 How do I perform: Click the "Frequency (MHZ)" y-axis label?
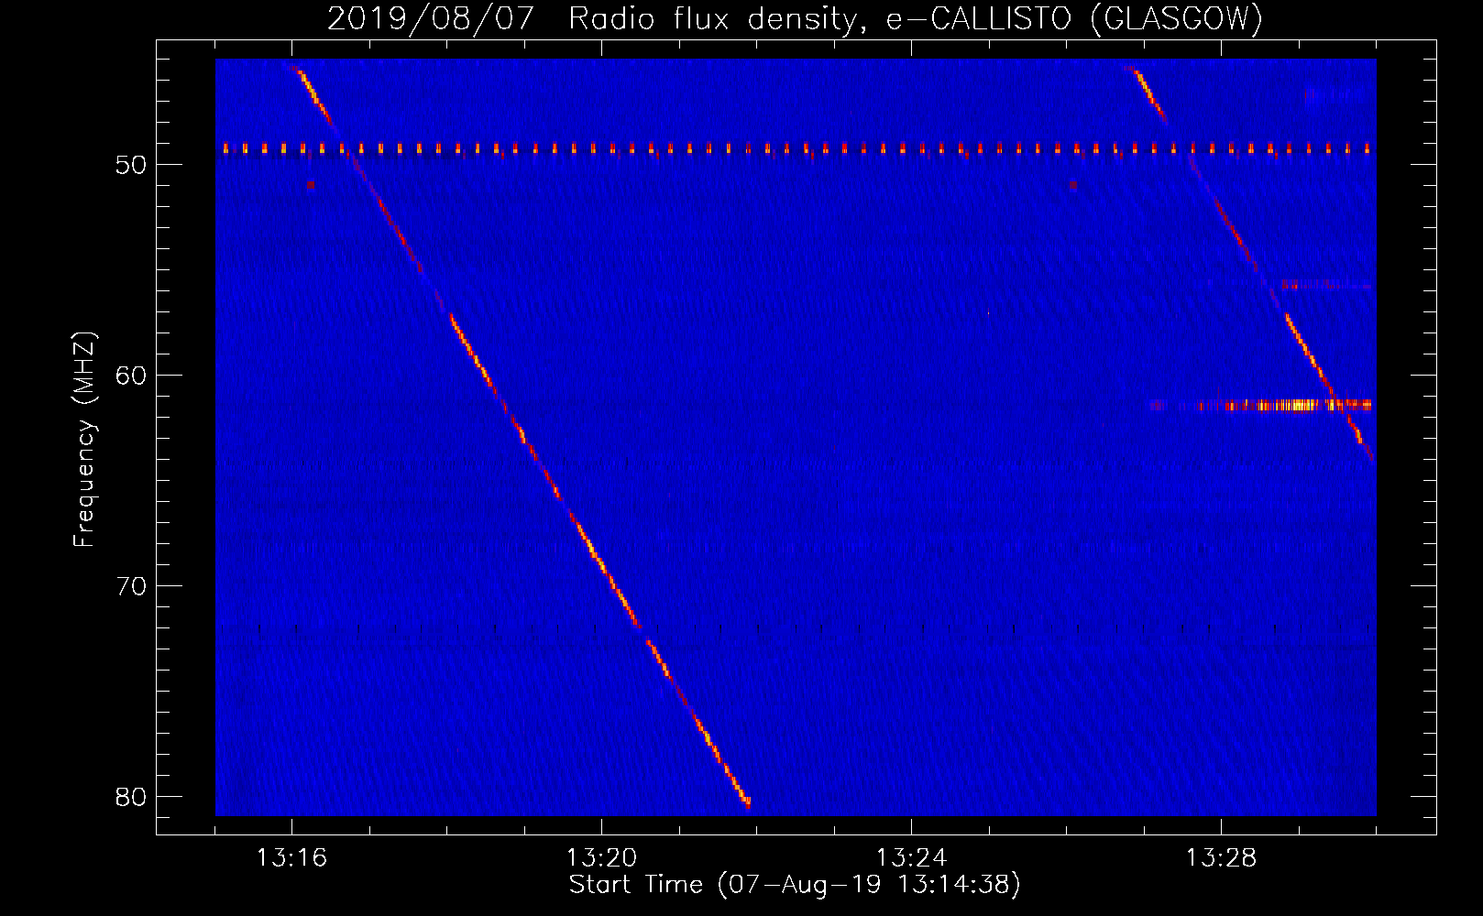[84, 440]
